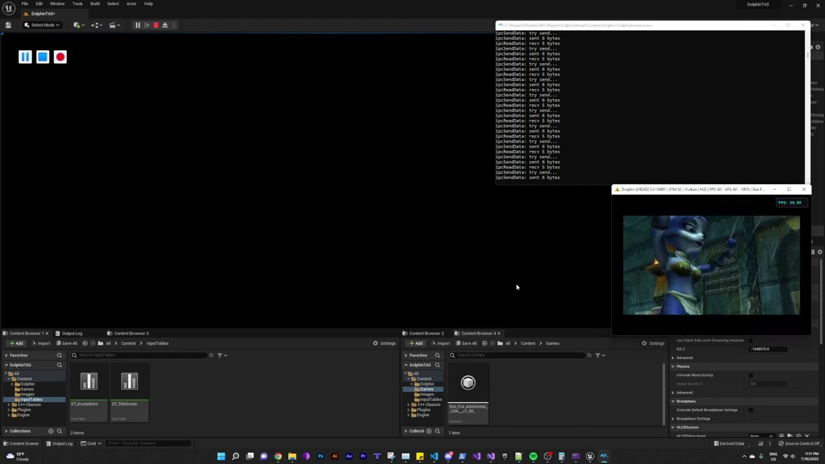Click Add in the Games content browser
The height and width of the screenshot is (464, 825).
416,343
